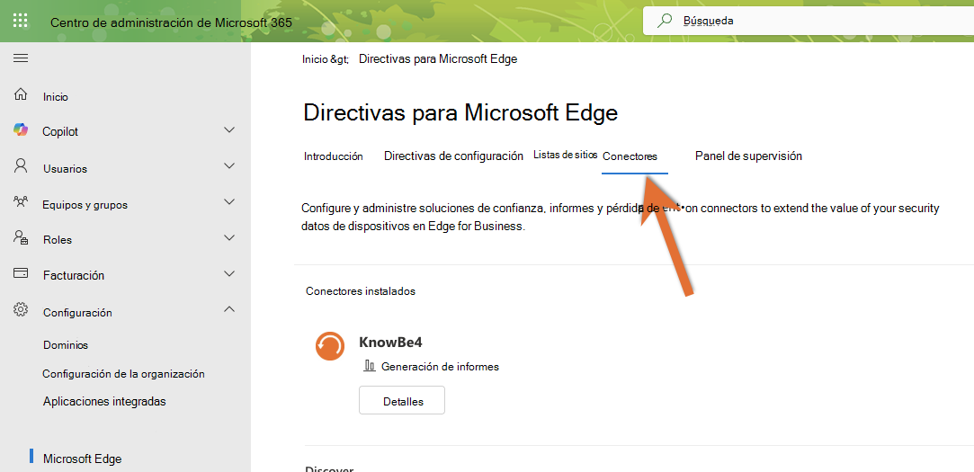This screenshot has height=472, width=974.
Task: Open Aplicaciones integradas in sidebar
Action: pyautogui.click(x=104, y=401)
